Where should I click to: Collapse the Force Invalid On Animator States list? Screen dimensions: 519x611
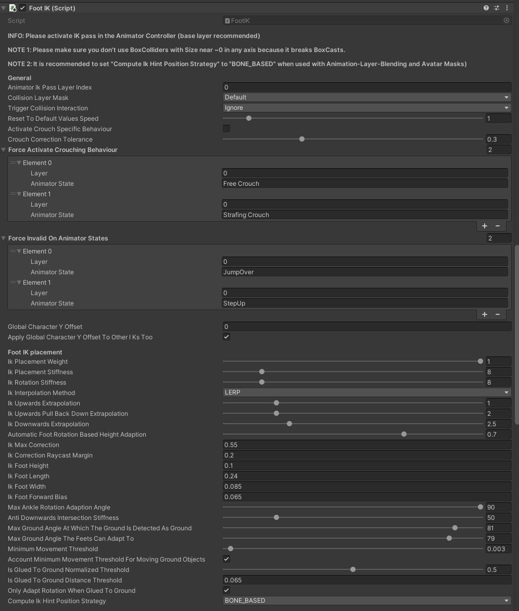tap(4, 238)
